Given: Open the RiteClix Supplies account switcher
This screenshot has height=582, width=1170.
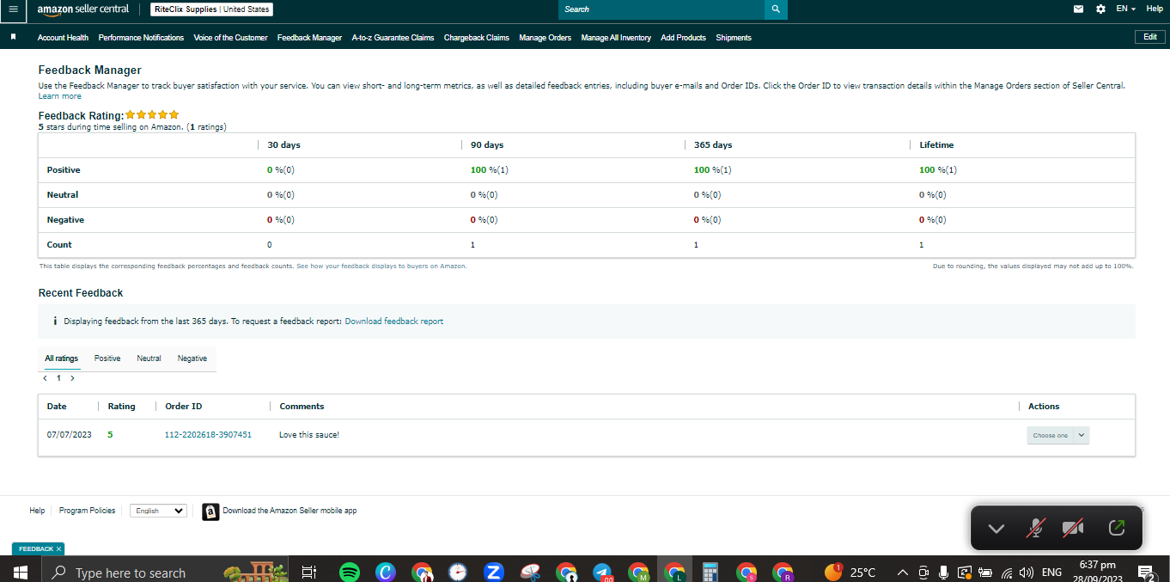Looking at the screenshot, I should (x=211, y=9).
